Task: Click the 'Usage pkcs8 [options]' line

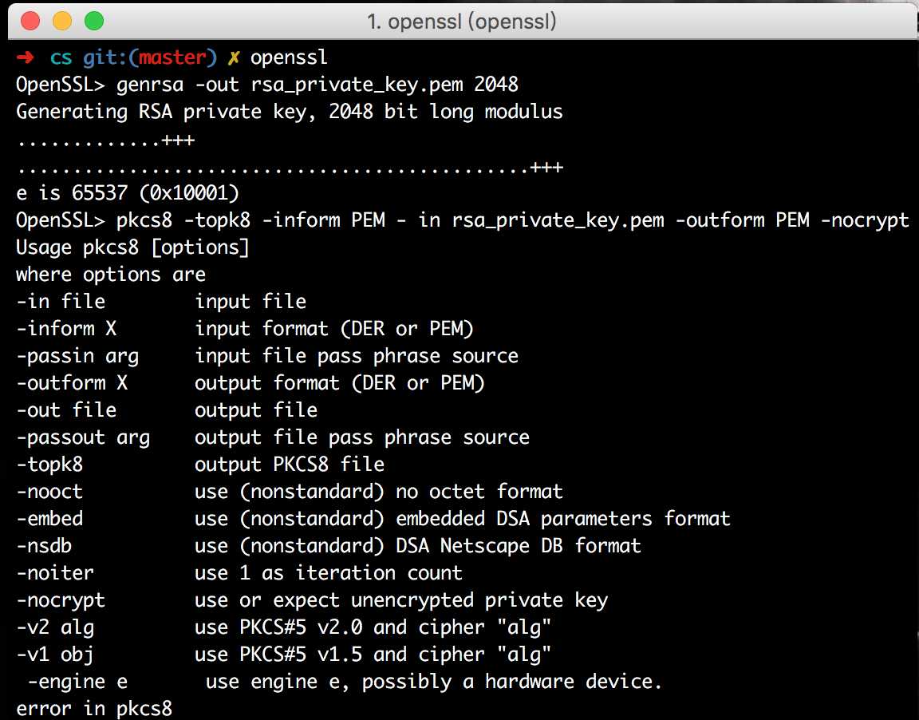Action: pos(132,247)
